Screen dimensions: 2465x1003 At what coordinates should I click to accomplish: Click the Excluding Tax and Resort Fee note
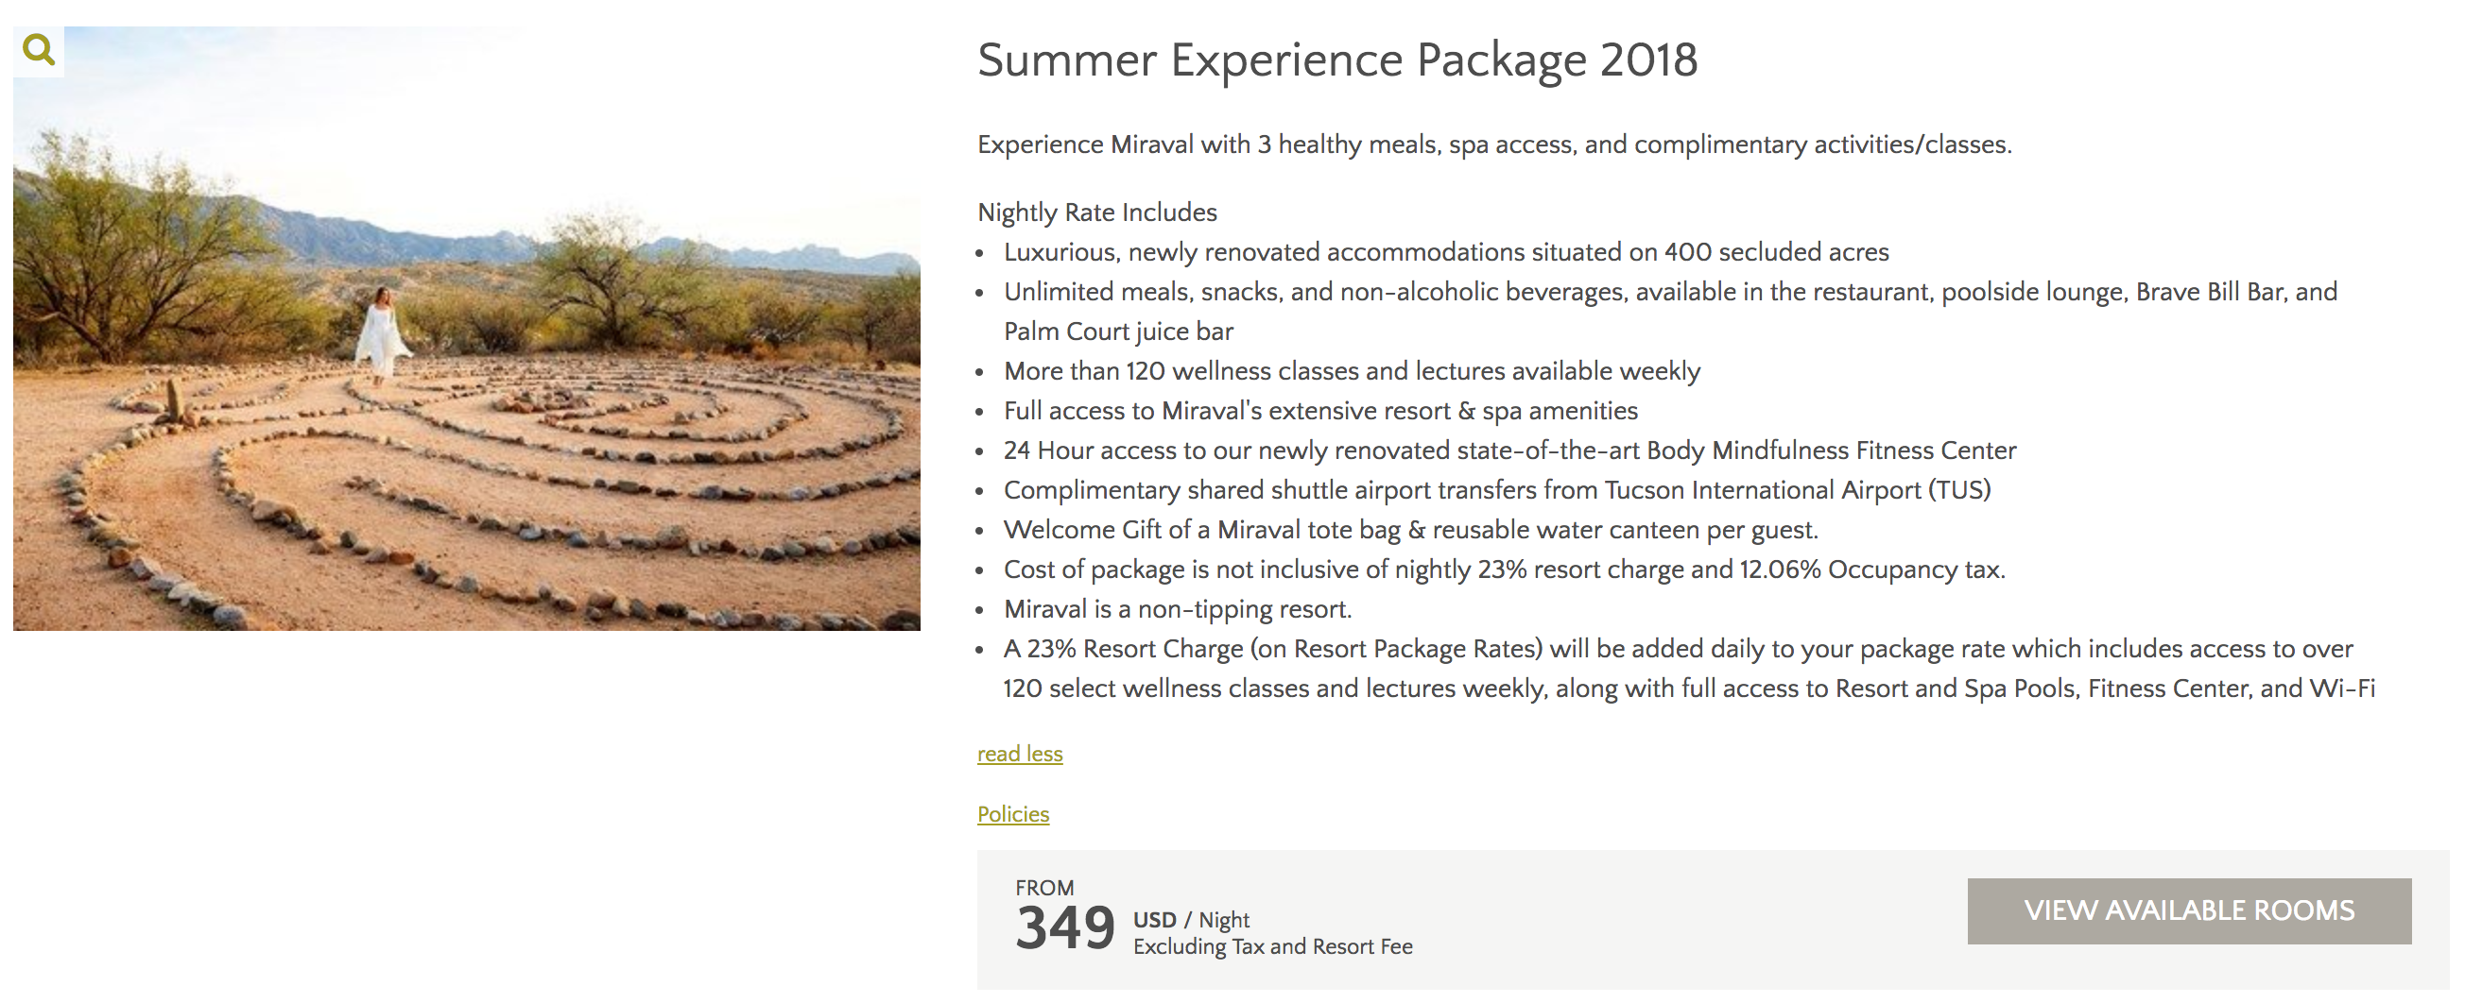1272,946
